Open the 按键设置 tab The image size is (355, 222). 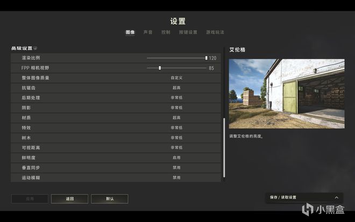tap(188, 32)
